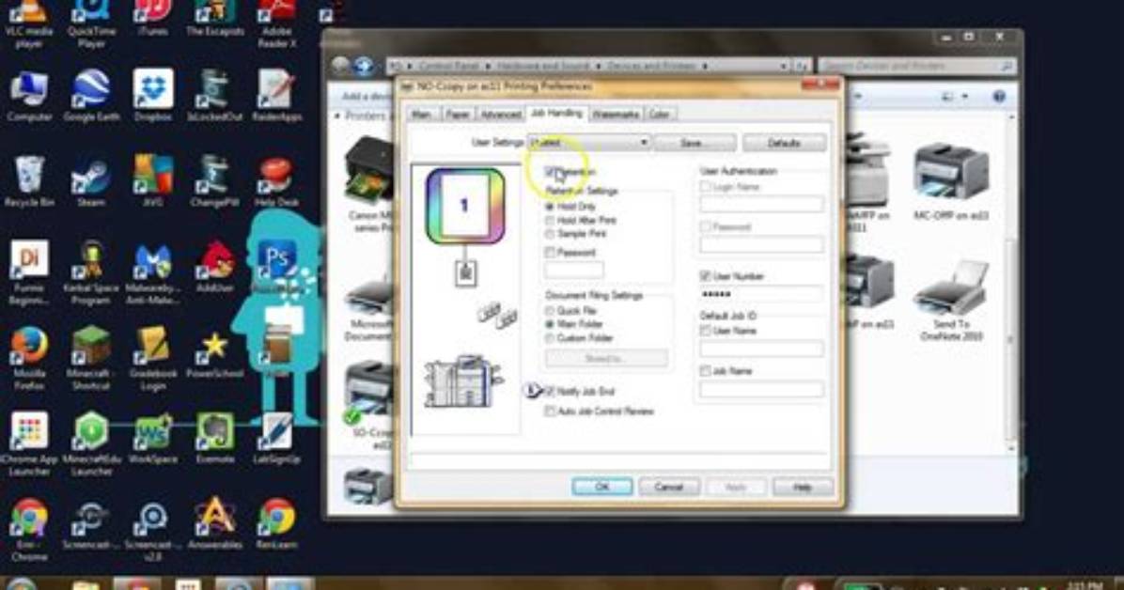Open the Computer desktop icon

pyautogui.click(x=29, y=96)
